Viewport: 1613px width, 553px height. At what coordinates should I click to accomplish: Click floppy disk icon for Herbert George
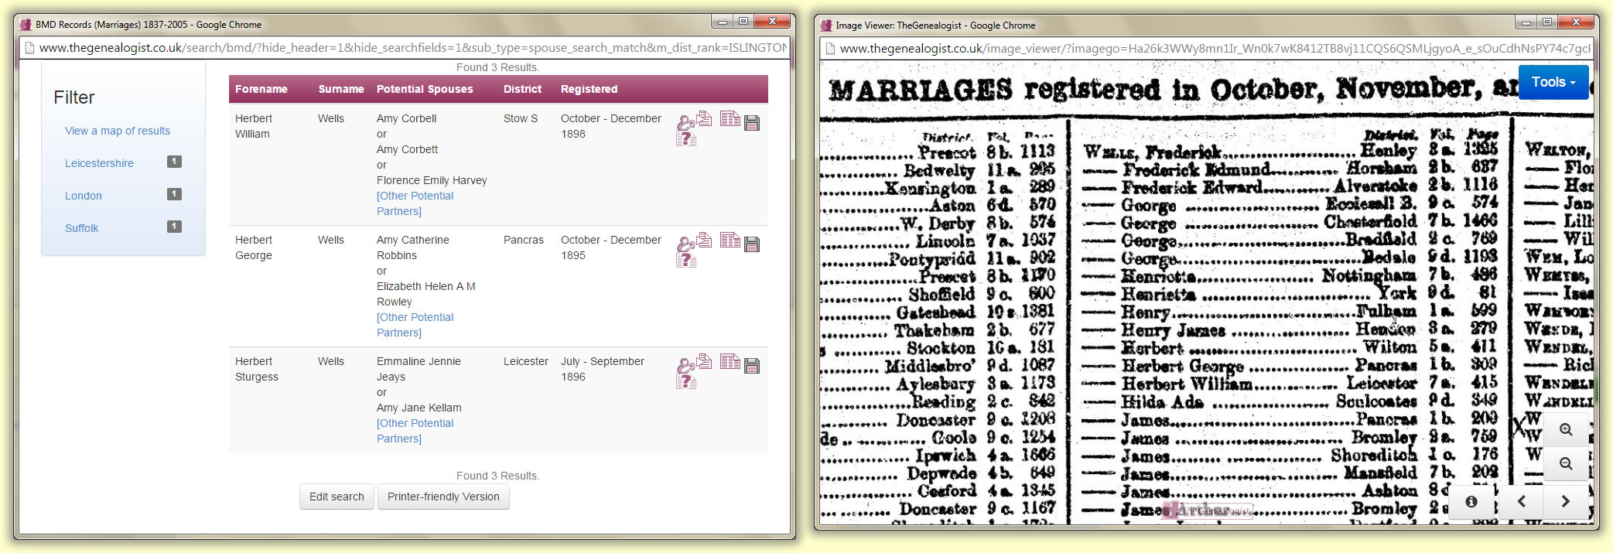[751, 244]
